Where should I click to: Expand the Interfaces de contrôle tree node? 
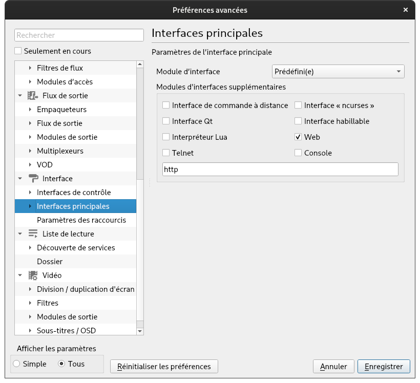coord(30,193)
